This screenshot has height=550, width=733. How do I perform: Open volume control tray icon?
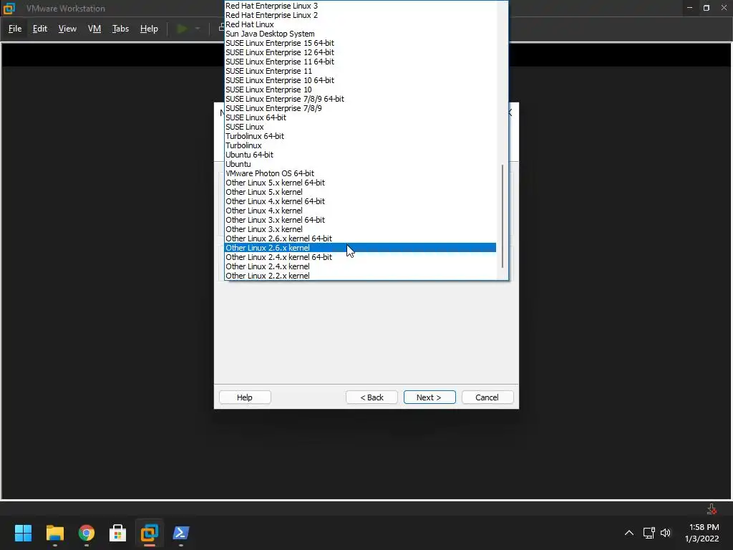tap(666, 533)
